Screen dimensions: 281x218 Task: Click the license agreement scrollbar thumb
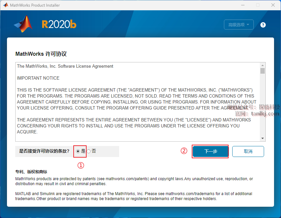click(x=262, y=71)
